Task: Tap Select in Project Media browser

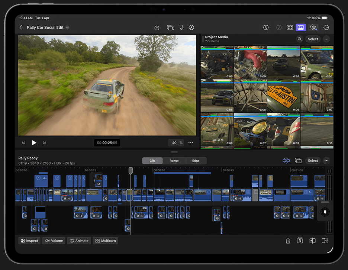Action: [313, 39]
